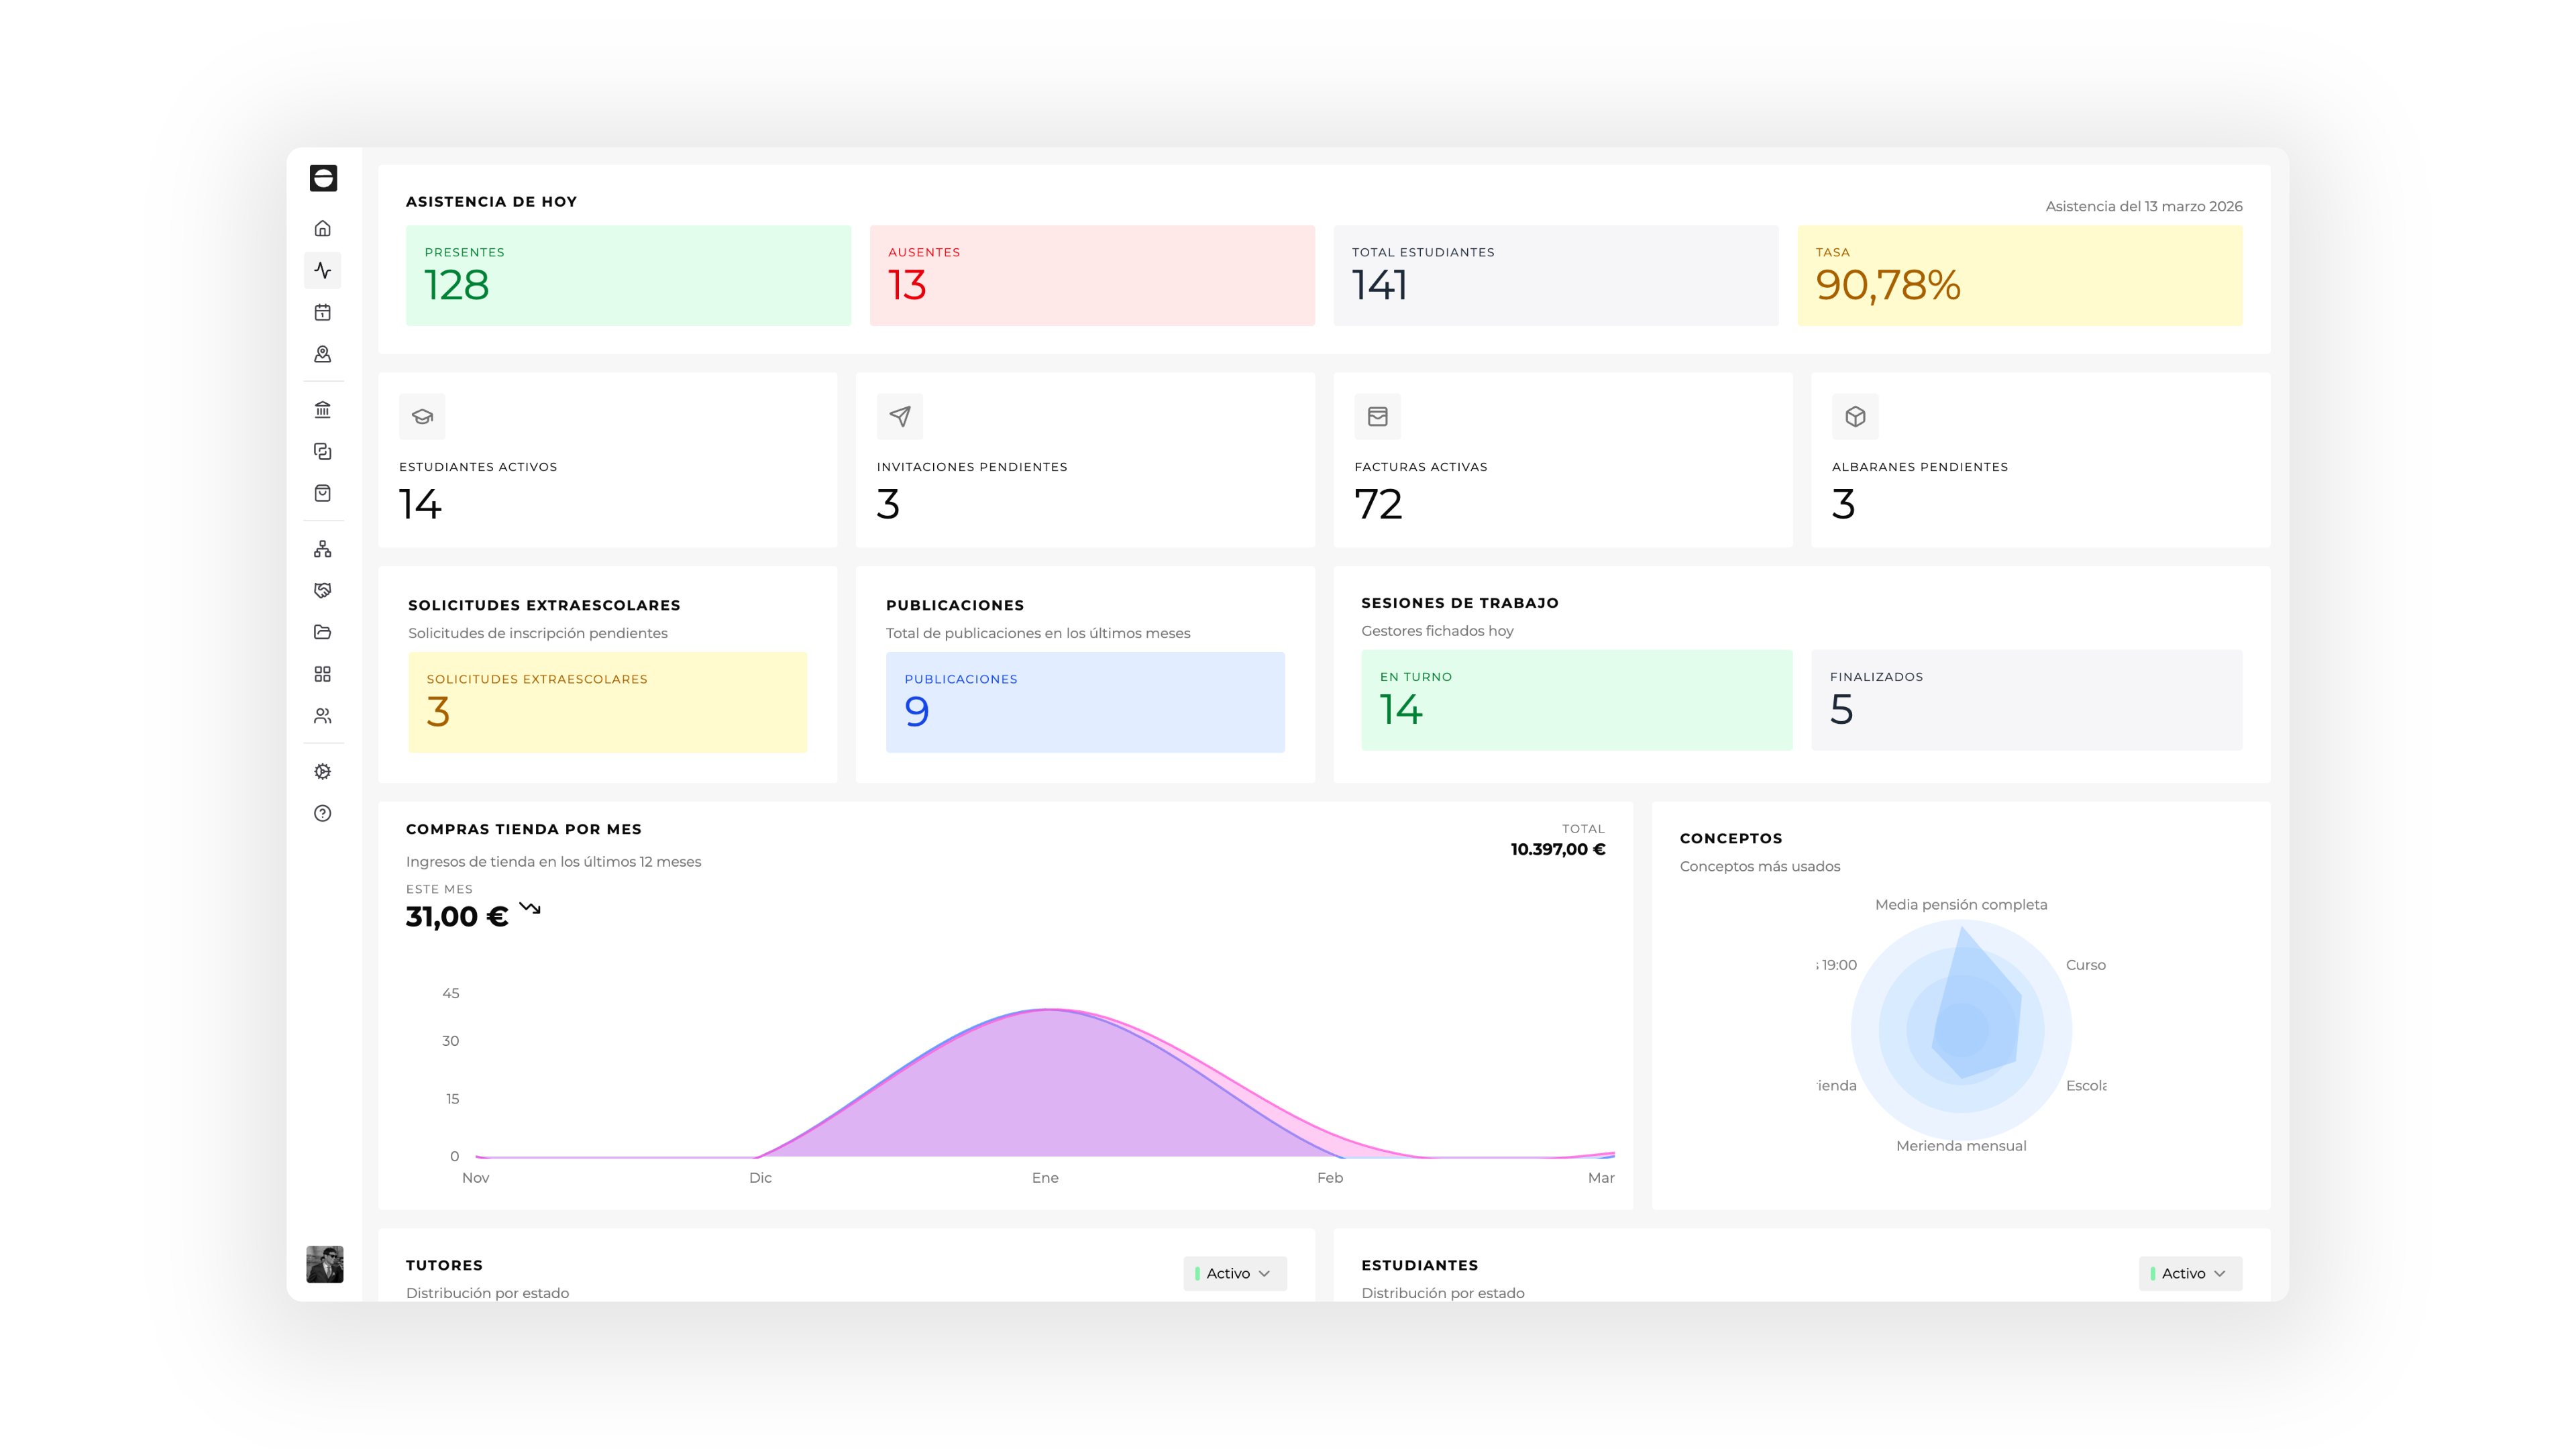Open settings gear icon in sidebar

322,772
